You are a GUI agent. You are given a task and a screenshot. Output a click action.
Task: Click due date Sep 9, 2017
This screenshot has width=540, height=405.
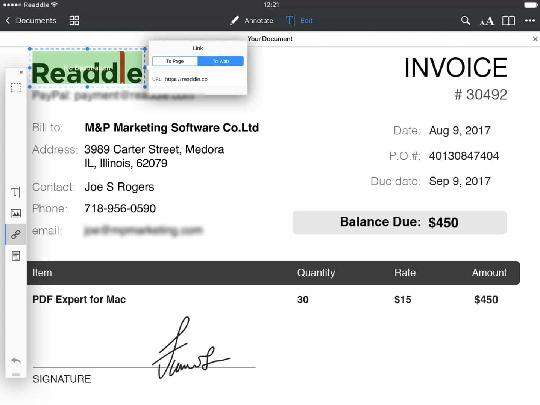pyautogui.click(x=460, y=181)
